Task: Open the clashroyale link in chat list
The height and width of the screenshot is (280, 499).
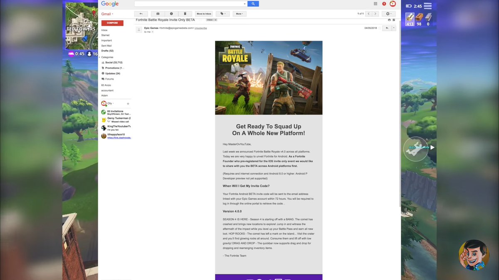Action: (119, 138)
